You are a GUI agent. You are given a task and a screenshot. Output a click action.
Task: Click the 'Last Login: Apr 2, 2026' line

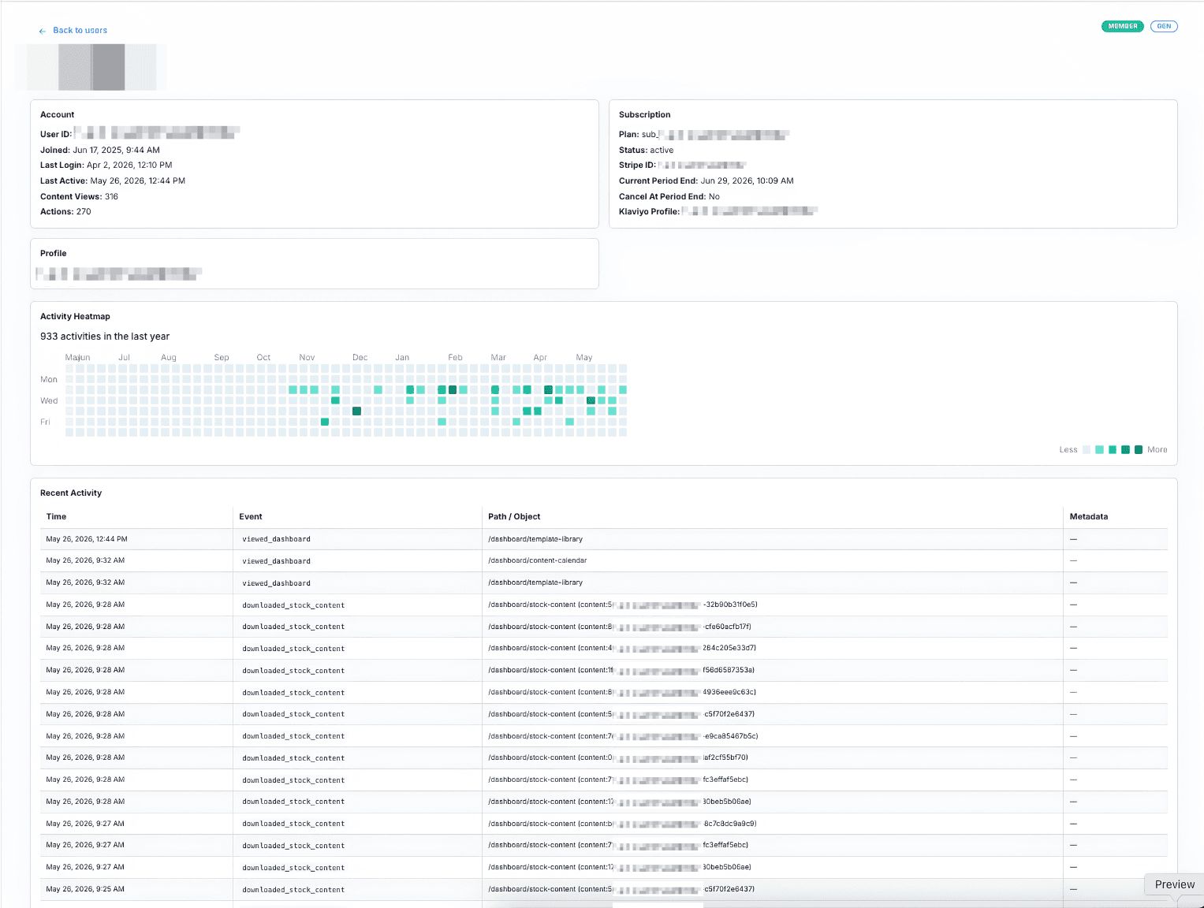click(x=106, y=165)
